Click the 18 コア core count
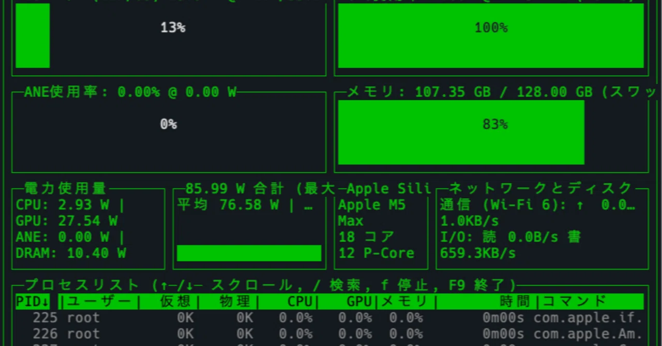The height and width of the screenshot is (346, 662). (x=366, y=237)
